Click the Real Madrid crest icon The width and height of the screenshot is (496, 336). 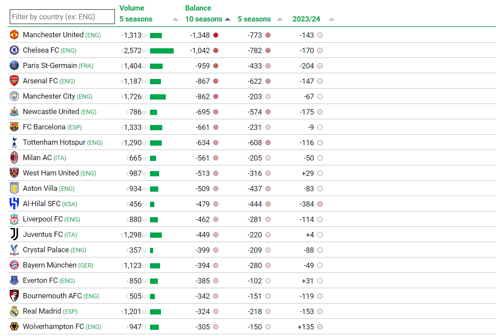[14, 311]
